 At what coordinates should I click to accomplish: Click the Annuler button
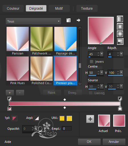pos(114,142)
